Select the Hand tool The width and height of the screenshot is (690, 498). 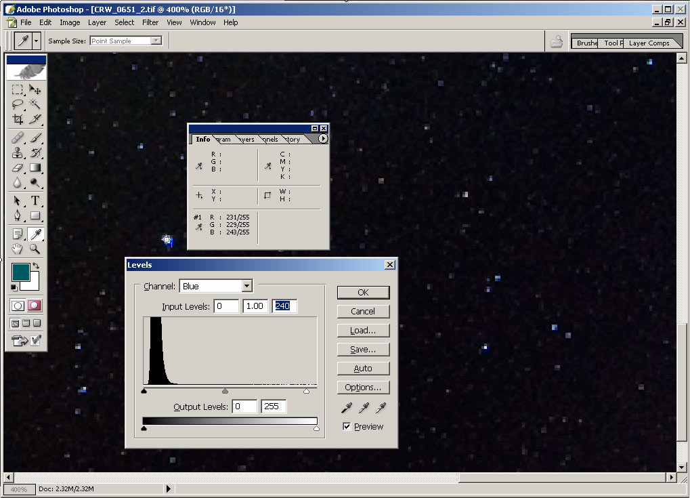18,249
